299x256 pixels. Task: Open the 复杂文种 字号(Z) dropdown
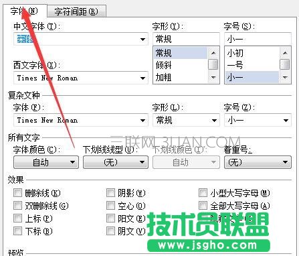pyautogui.click(x=286, y=121)
